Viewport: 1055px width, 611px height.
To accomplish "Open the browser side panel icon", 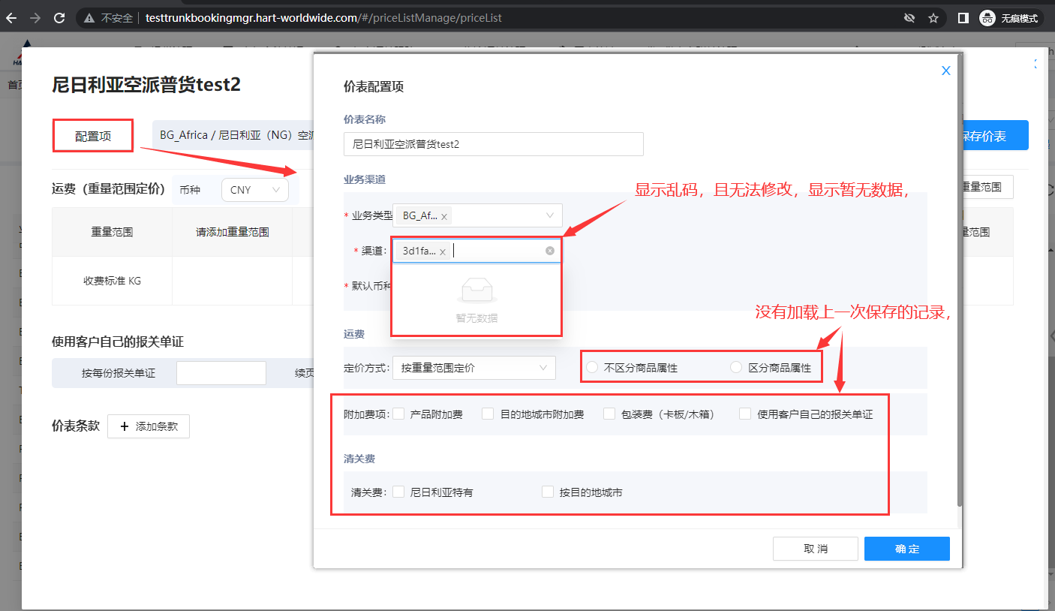I will pos(963,18).
